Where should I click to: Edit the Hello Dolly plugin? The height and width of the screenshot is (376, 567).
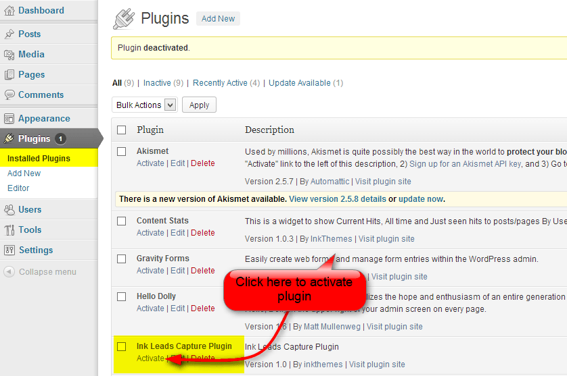177,308
